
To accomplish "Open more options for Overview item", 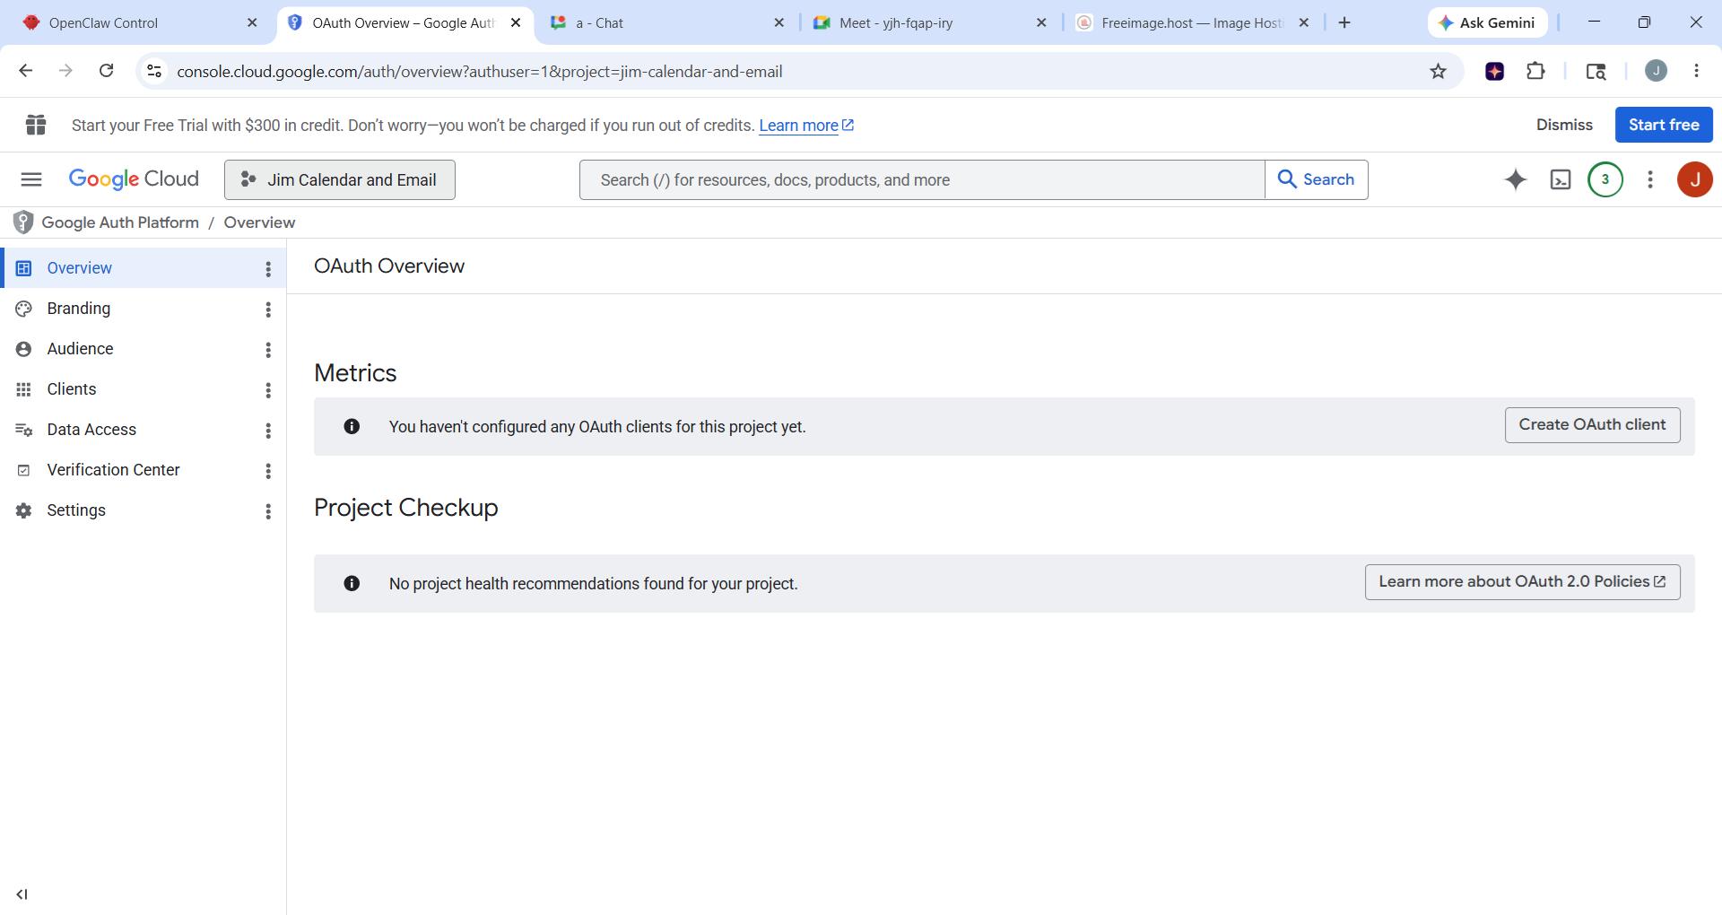I will click(x=268, y=268).
